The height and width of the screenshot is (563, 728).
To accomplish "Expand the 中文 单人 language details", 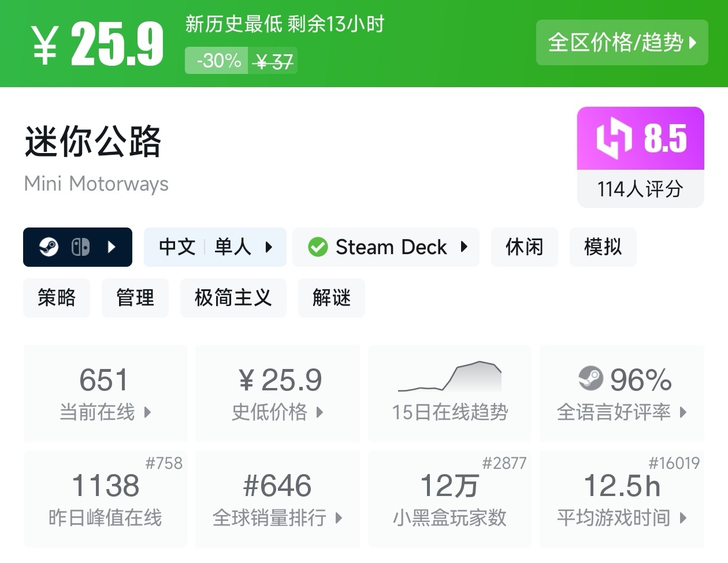I will [215, 247].
